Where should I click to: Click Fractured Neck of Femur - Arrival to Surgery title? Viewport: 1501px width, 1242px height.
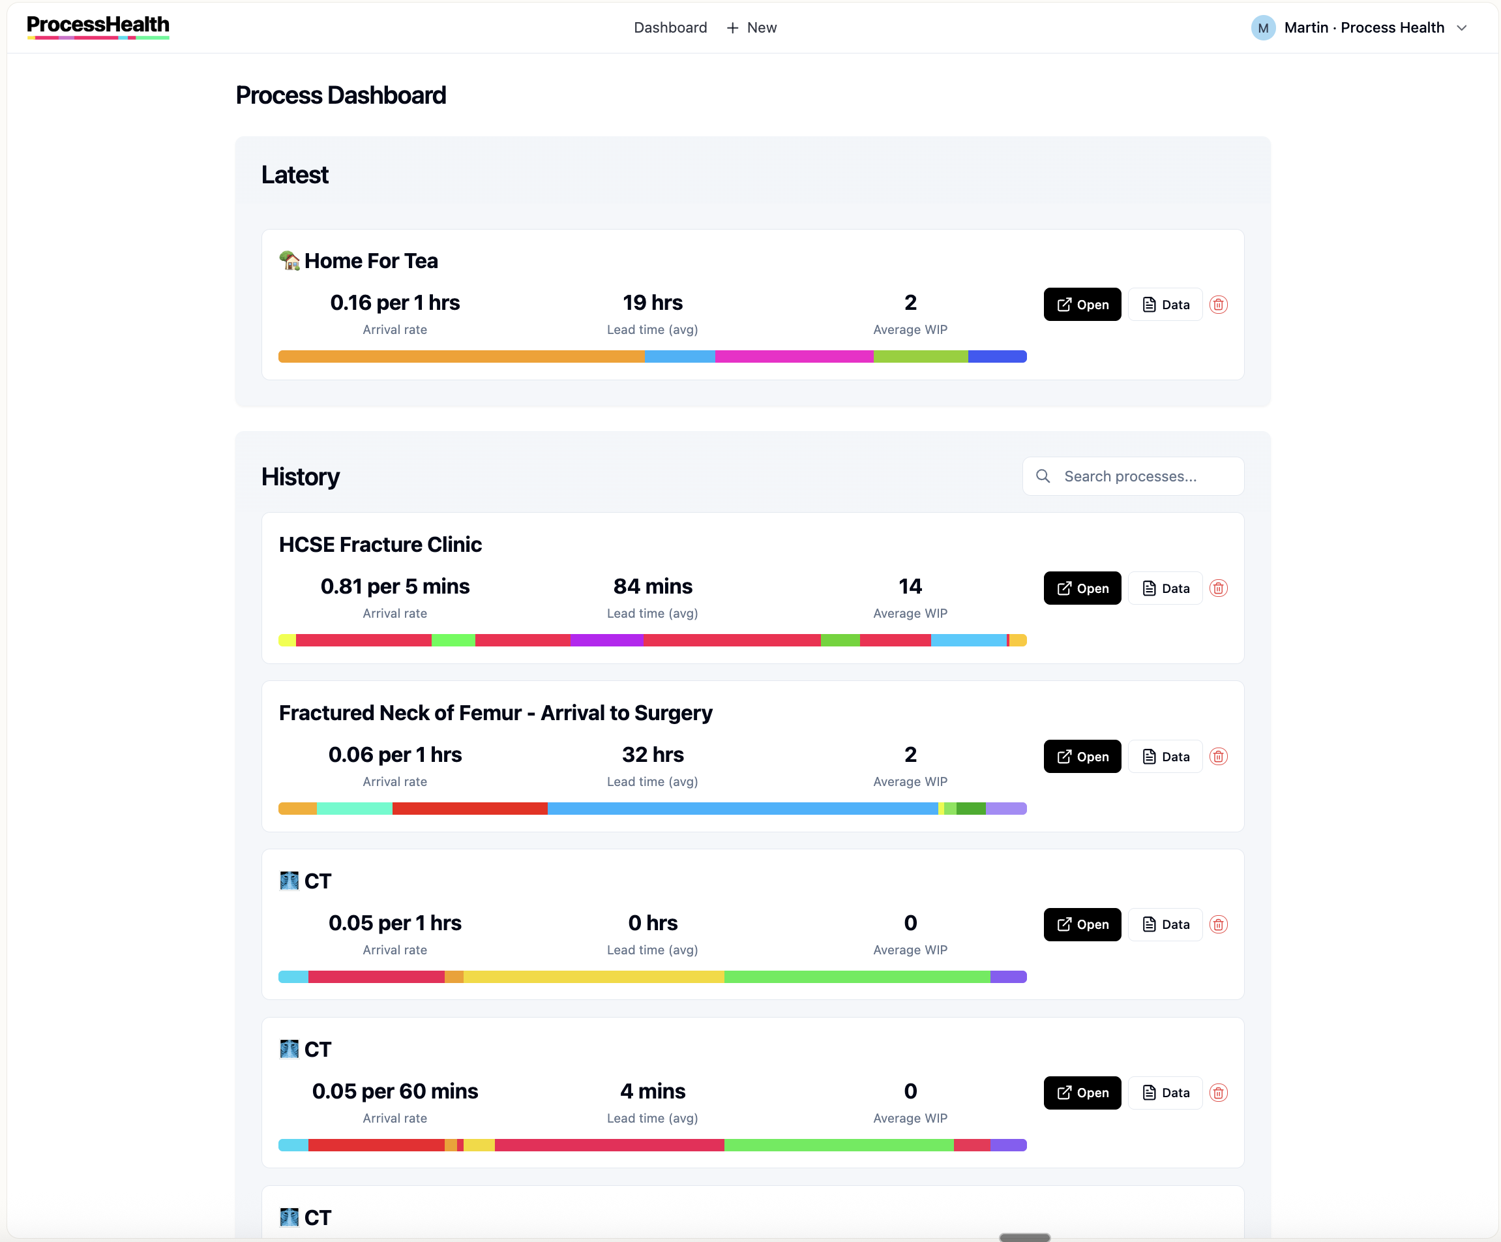(496, 713)
